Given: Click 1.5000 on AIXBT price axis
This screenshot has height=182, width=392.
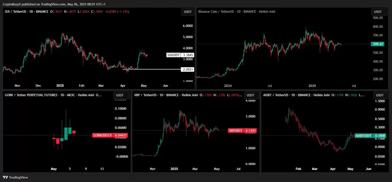Looking at the screenshot, I should click(380, 101).
